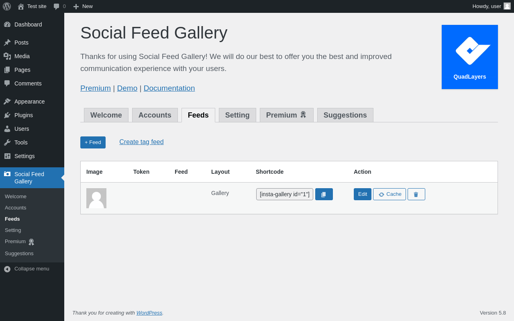Image resolution: width=514 pixels, height=321 pixels.
Task: Click the Create tag feed link
Action: pos(141,142)
